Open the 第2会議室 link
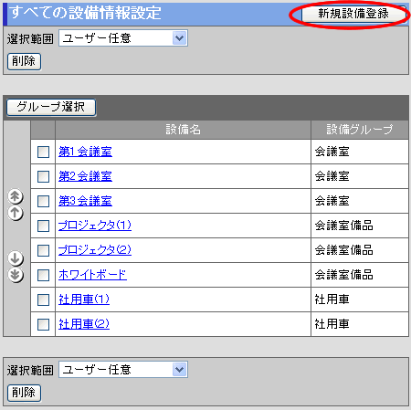Screen dimensions: 411x410 pyautogui.click(x=85, y=176)
